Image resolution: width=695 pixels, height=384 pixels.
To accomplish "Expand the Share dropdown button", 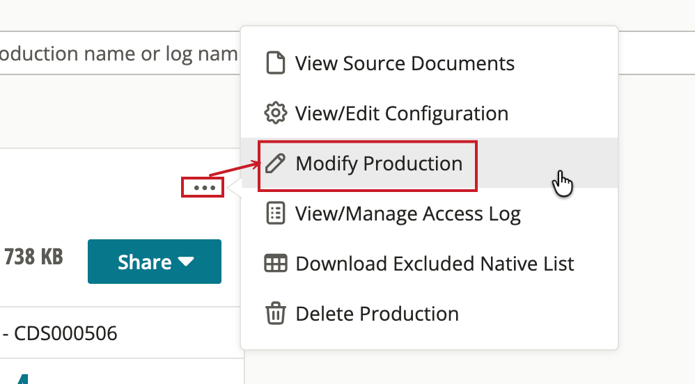I will point(155,262).
